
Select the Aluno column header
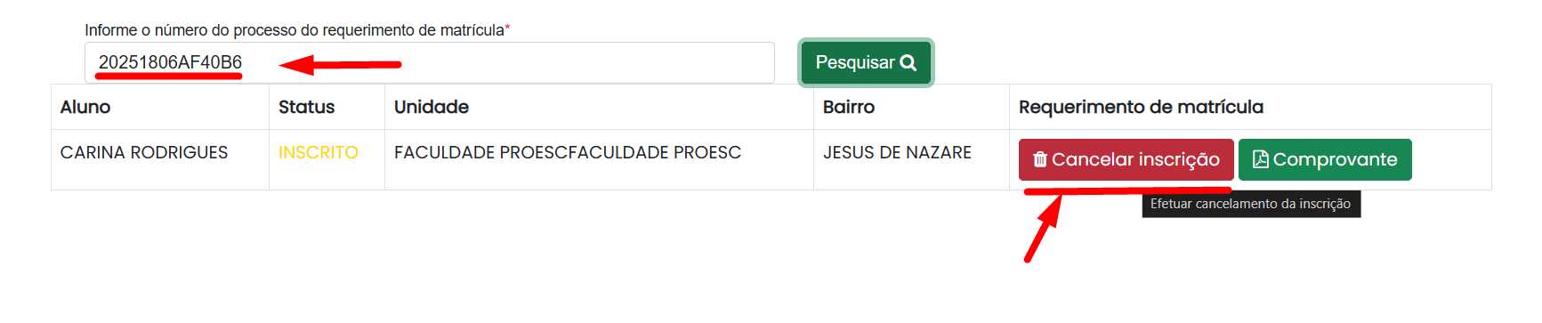(85, 107)
